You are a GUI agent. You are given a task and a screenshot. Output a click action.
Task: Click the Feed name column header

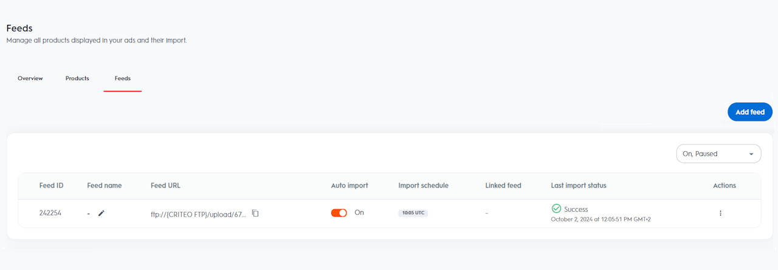coord(105,186)
